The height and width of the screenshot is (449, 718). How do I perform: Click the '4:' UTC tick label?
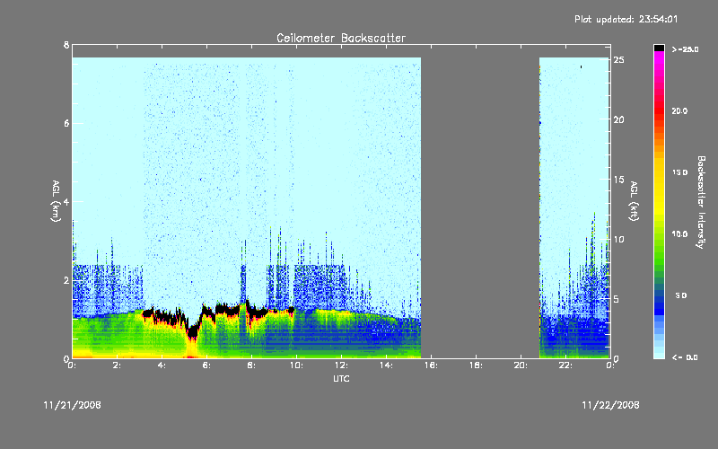[x=162, y=365]
